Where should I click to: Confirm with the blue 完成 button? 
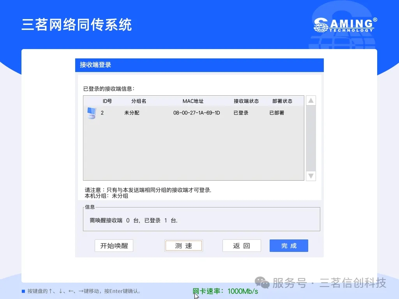click(x=289, y=246)
